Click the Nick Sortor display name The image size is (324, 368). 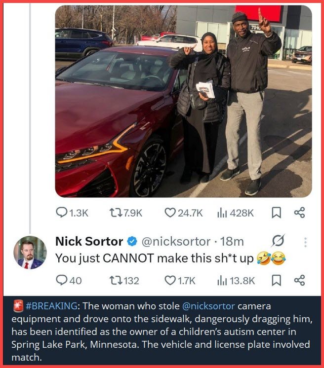pos(89,241)
